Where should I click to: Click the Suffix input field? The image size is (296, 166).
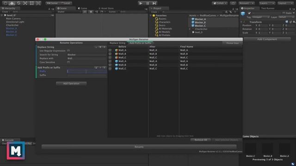pyautogui.click(x=87, y=75)
